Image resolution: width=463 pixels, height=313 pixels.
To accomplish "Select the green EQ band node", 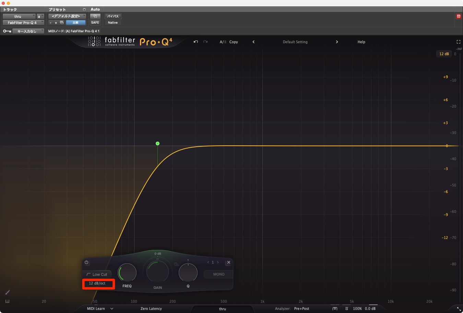I will coord(157,144).
